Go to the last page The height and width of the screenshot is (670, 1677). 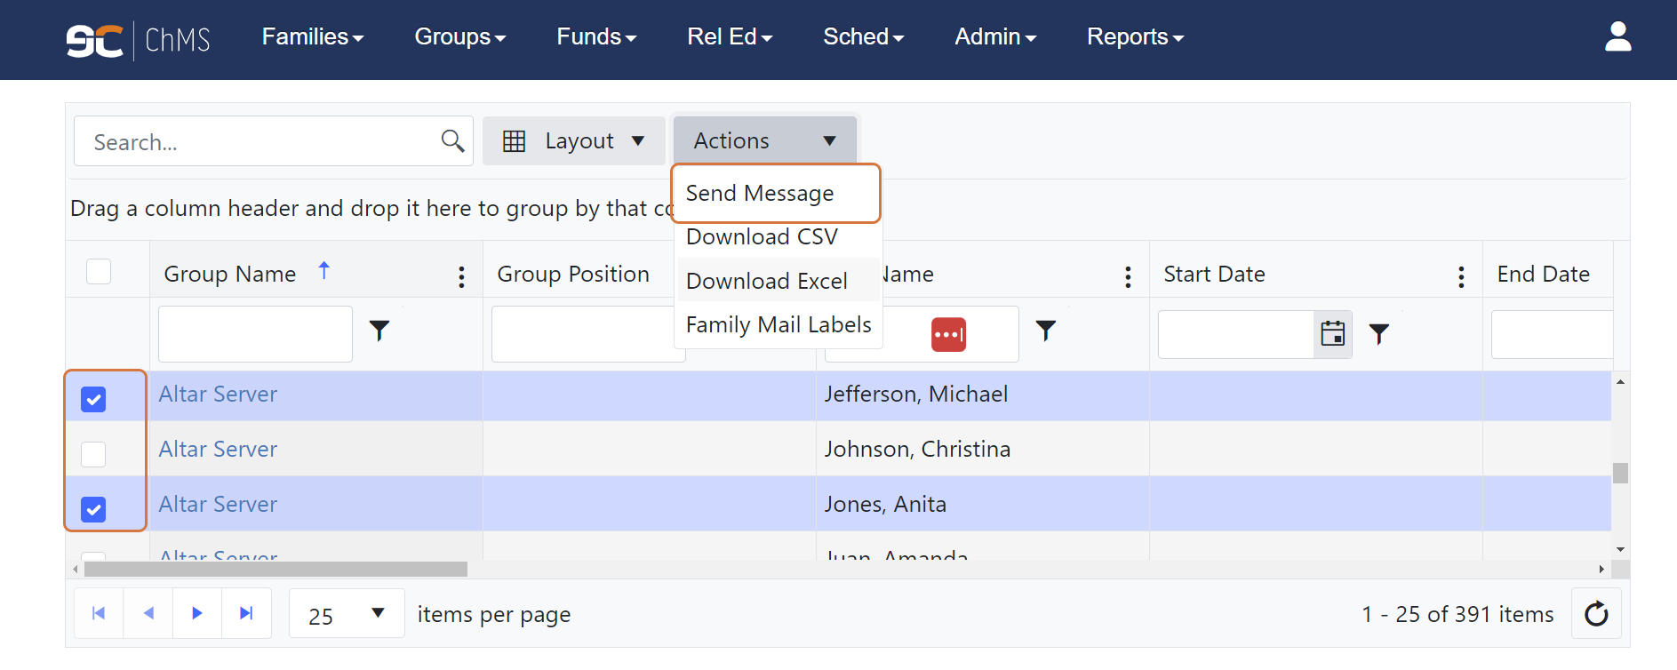pyautogui.click(x=246, y=613)
